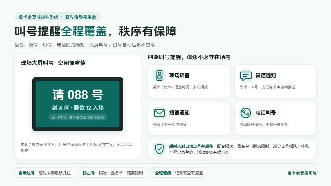Viewport: 331px width, 186px height.
Task: Click text 男声 / 女声 / 语速可调，多次播报
Action: [180, 87]
